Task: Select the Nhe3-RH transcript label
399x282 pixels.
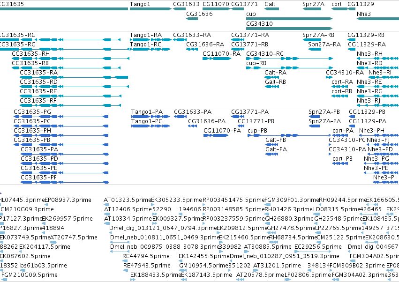Action: 369,54
